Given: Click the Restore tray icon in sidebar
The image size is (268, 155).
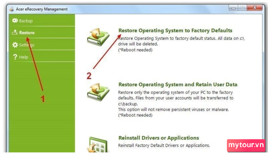Looking at the screenshot, I should 15,32.
